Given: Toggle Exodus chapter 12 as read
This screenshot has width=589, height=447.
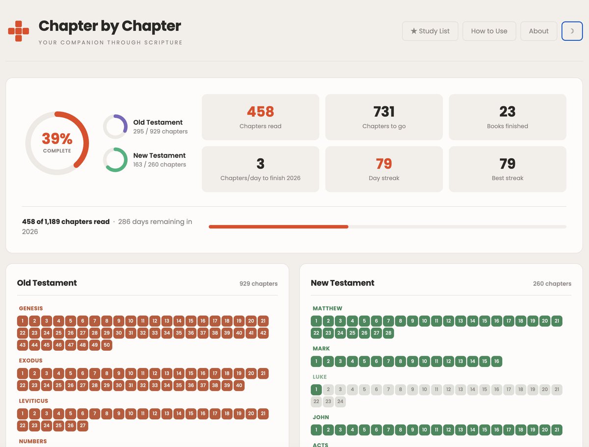Looking at the screenshot, I should point(155,373).
